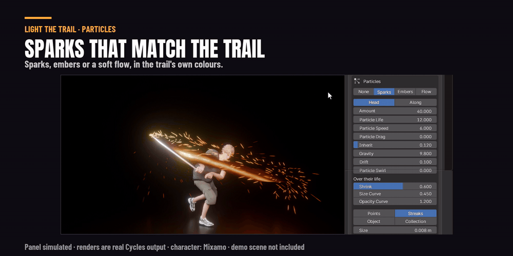Click the footer note about Cycles output
Image resolution: width=513 pixels, height=256 pixels.
point(164,247)
